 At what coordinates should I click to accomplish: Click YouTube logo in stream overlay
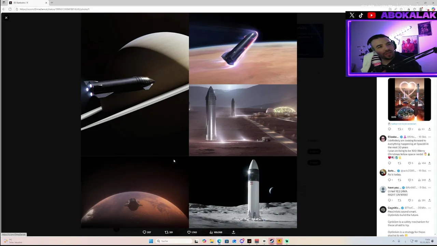371,15
